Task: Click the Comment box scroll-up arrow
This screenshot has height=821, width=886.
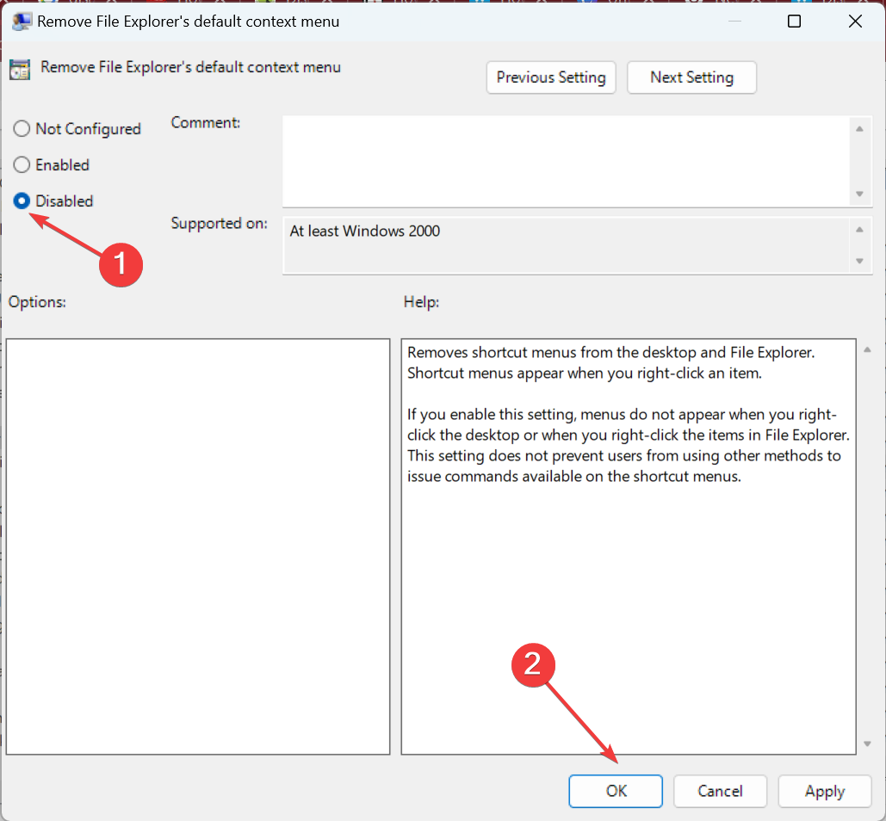Action: tap(859, 129)
